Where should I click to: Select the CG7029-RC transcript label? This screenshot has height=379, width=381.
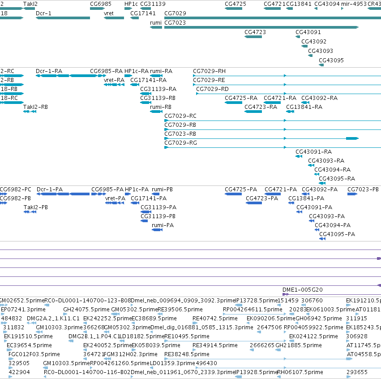coord(180,116)
